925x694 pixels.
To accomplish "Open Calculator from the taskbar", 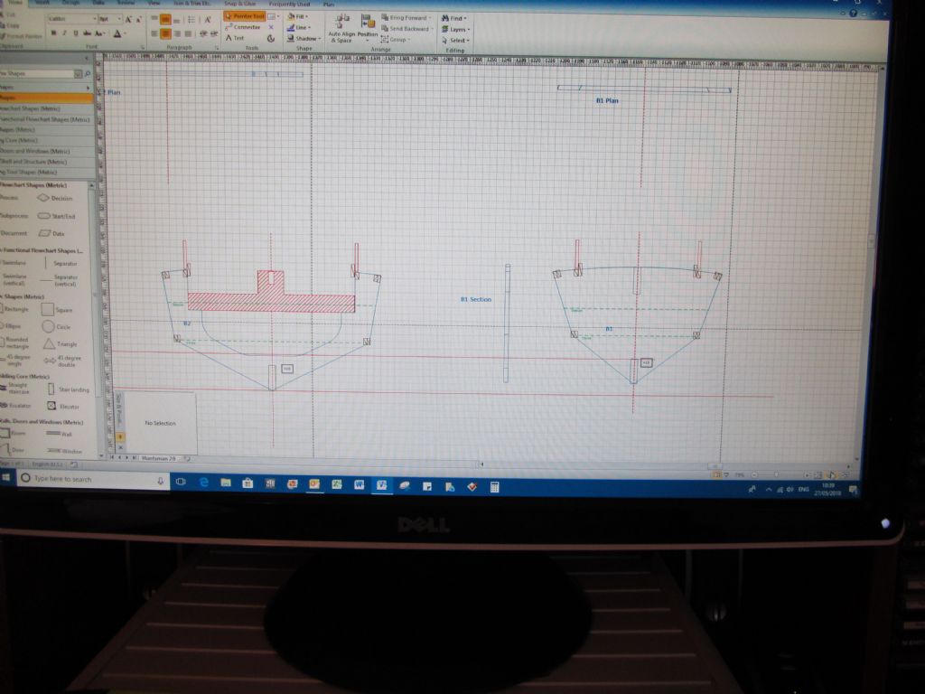I will (x=494, y=487).
